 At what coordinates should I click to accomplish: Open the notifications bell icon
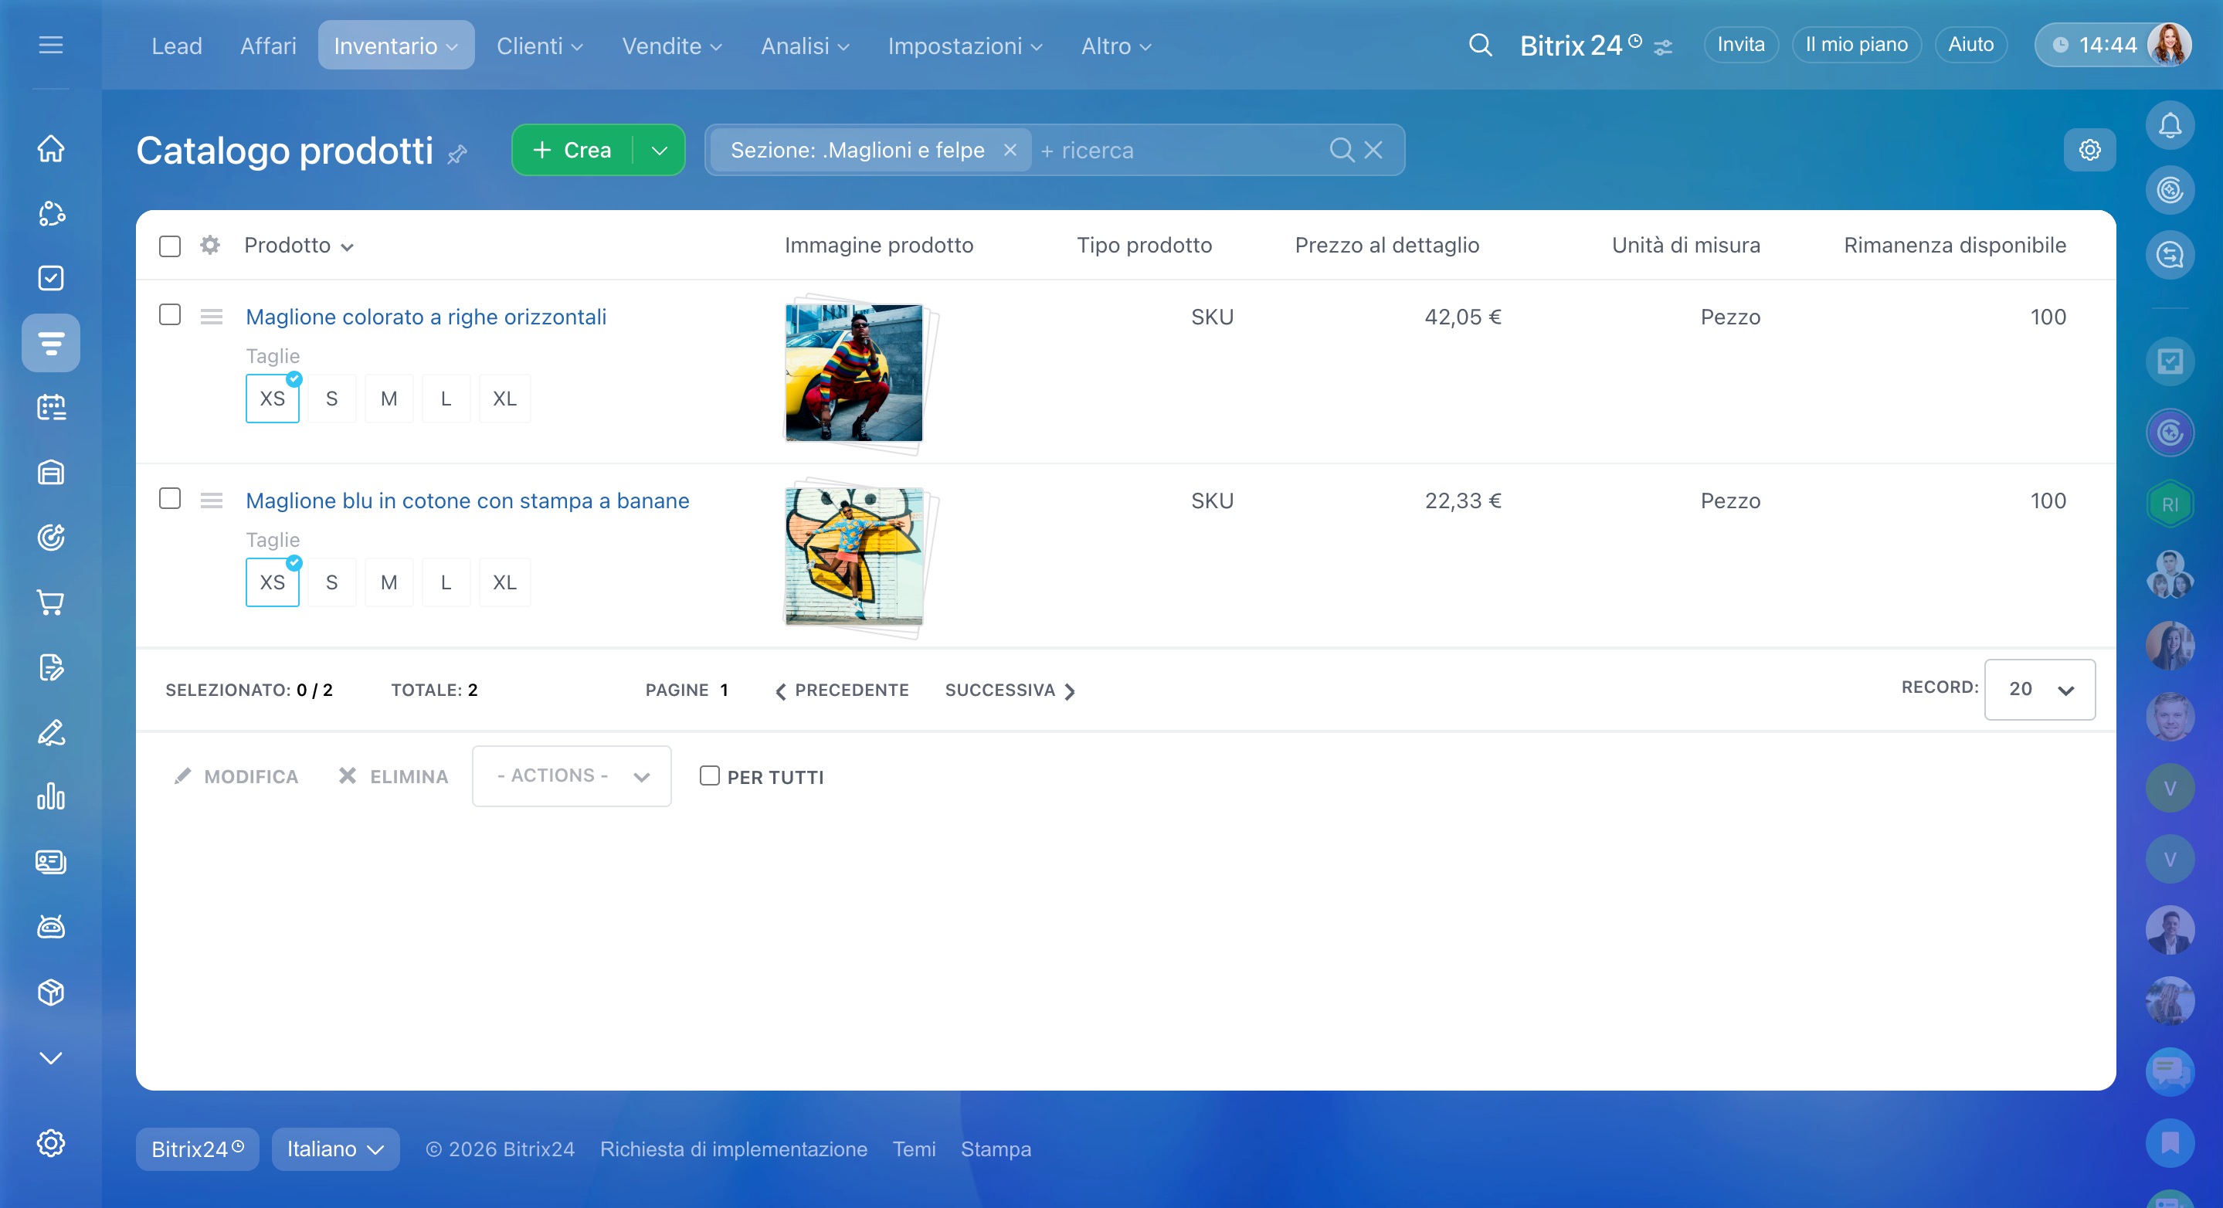tap(2170, 126)
